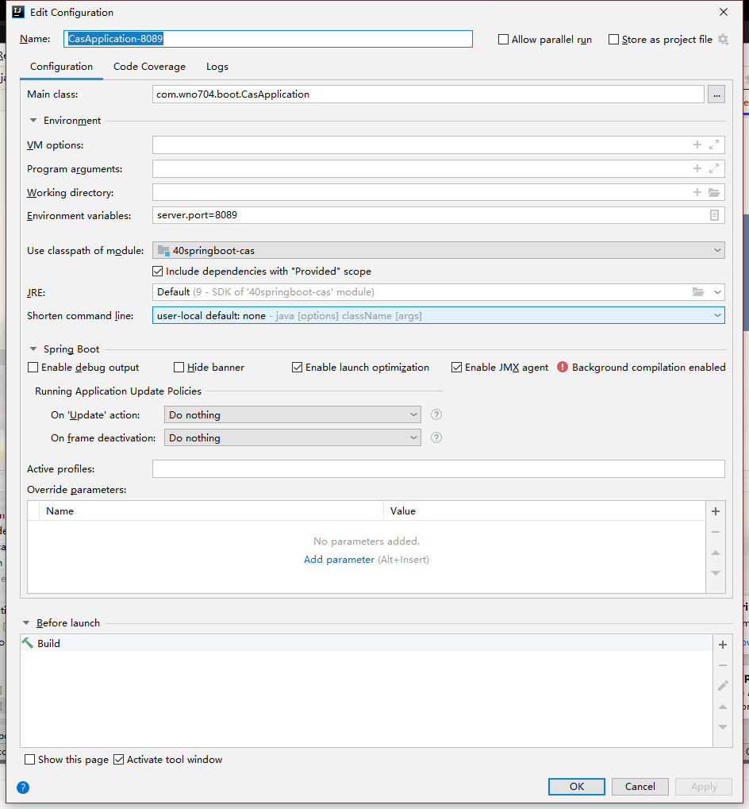Add an override parameter with plus icon
The width and height of the screenshot is (749, 809).
click(x=715, y=511)
